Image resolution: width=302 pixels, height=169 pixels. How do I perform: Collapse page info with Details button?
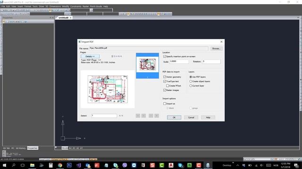tap(90, 56)
